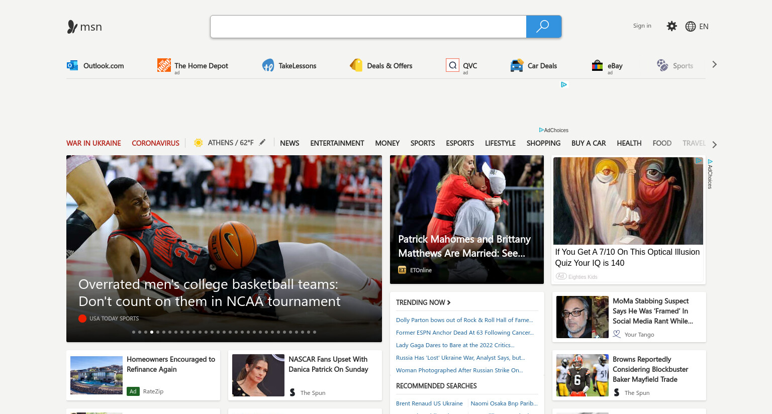Viewport: 772px width, 414px height.
Task: Select NEWS menu item
Action: (x=289, y=143)
